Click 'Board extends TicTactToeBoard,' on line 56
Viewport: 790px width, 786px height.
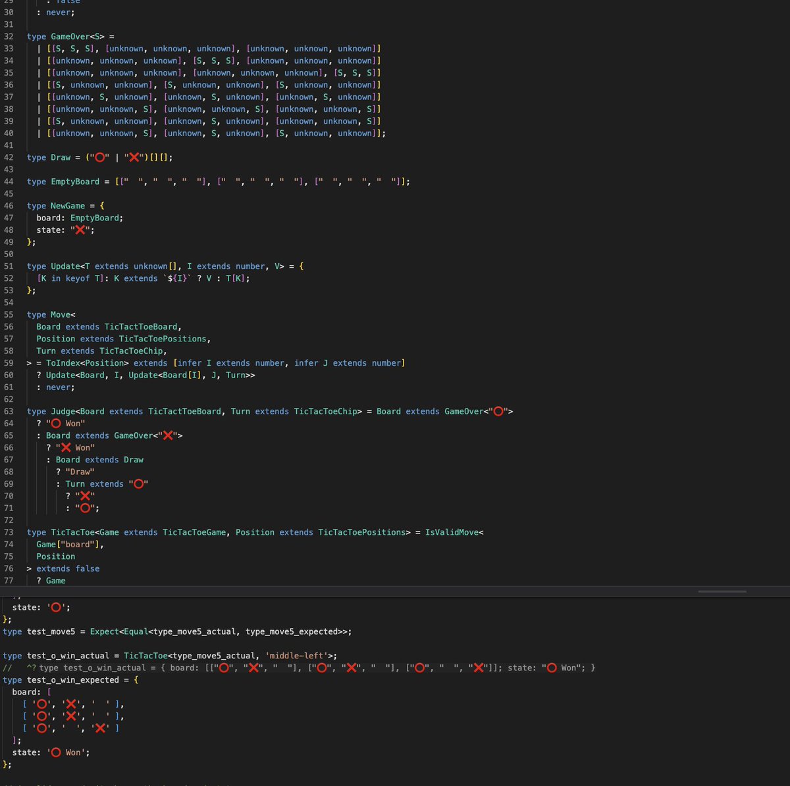pyautogui.click(x=109, y=327)
